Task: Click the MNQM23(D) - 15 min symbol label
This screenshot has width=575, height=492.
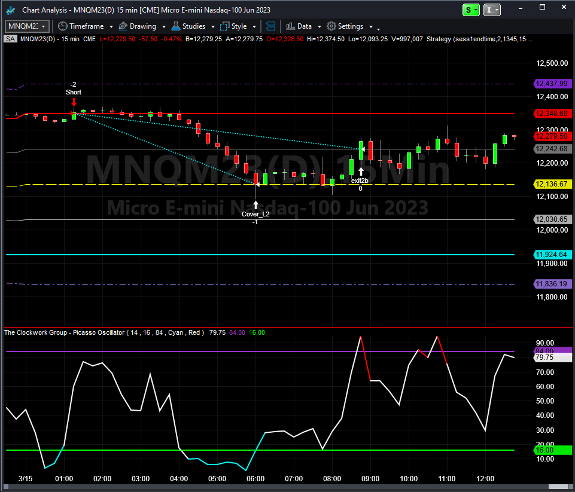Action: tap(50, 39)
